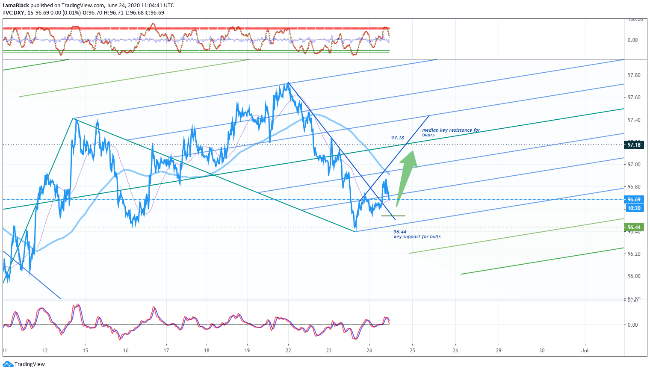The height and width of the screenshot is (372, 650).
Task: Click the 97.40 price axis tick
Action: 634,120
